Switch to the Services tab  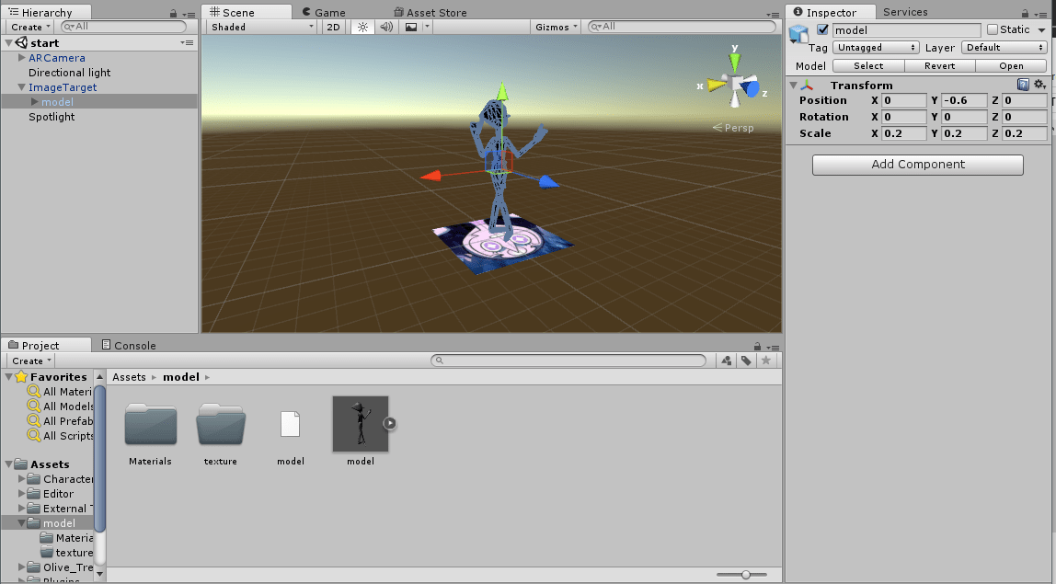pos(905,12)
